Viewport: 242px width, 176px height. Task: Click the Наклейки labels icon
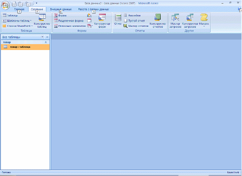tap(125, 15)
